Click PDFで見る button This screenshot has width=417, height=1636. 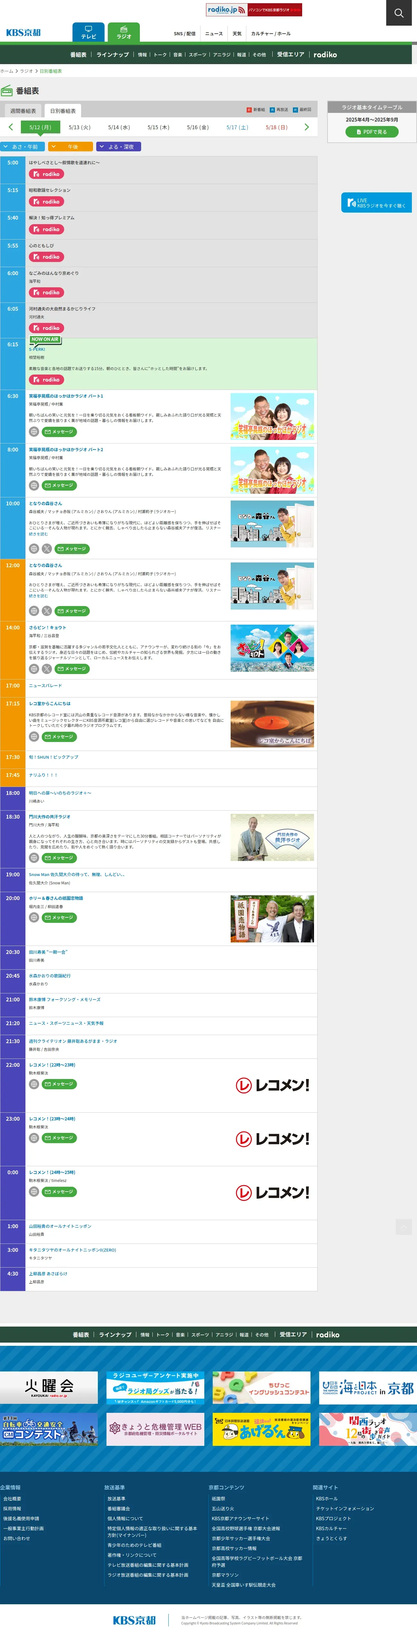[372, 132]
